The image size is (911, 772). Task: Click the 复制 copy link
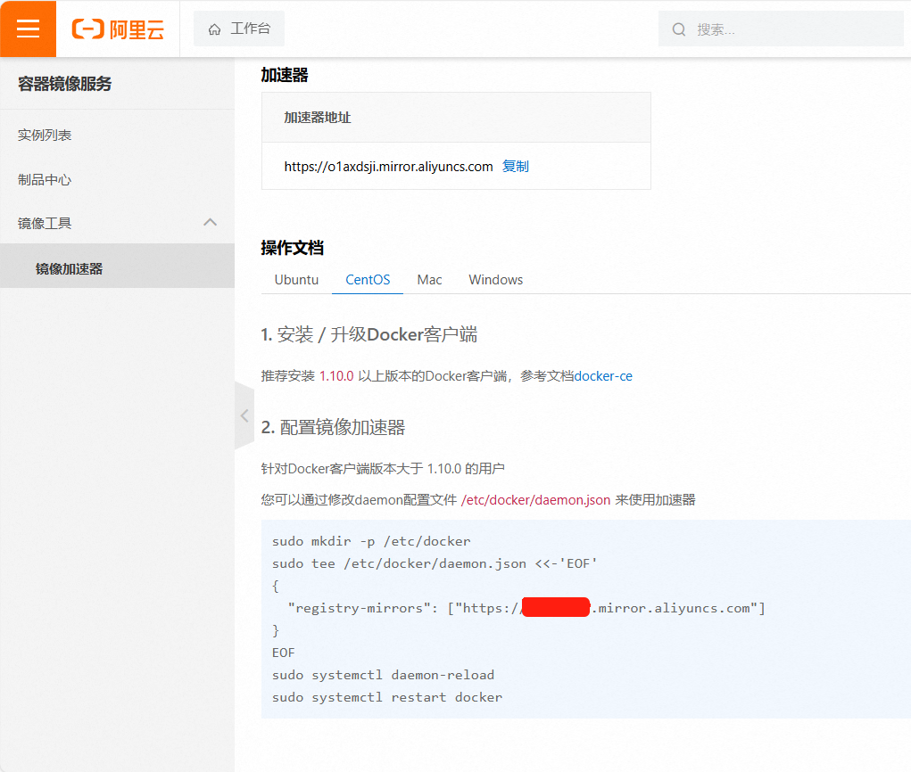(x=516, y=167)
